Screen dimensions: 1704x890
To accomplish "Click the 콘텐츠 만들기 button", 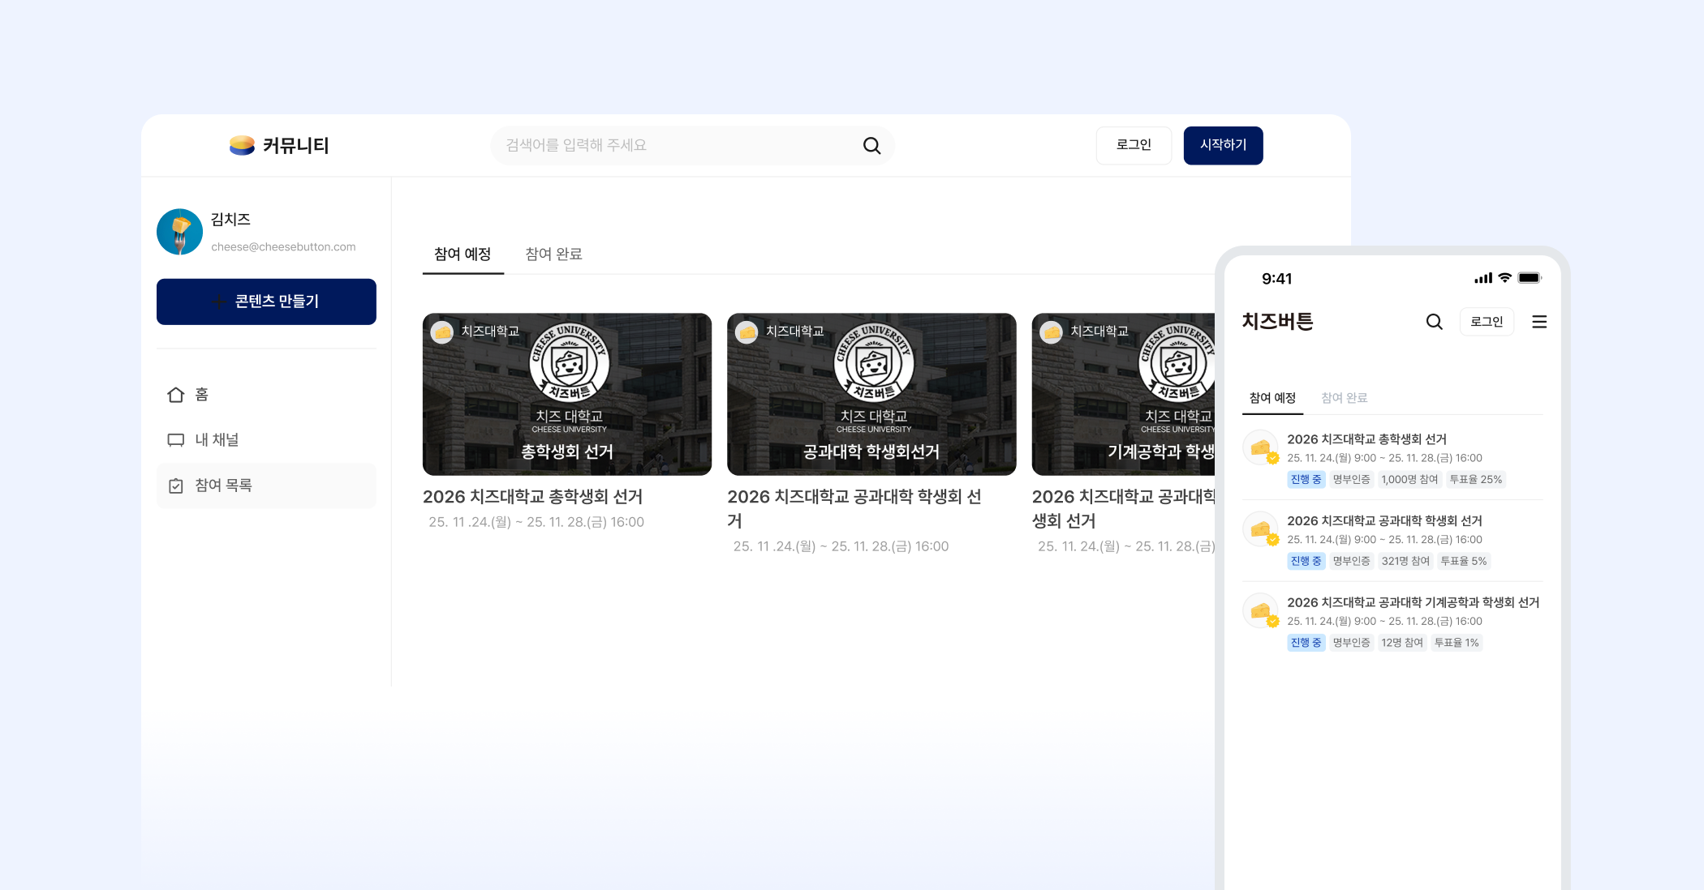I will 266,302.
